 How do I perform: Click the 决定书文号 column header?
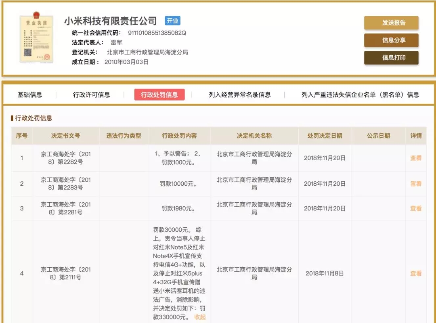66,136
